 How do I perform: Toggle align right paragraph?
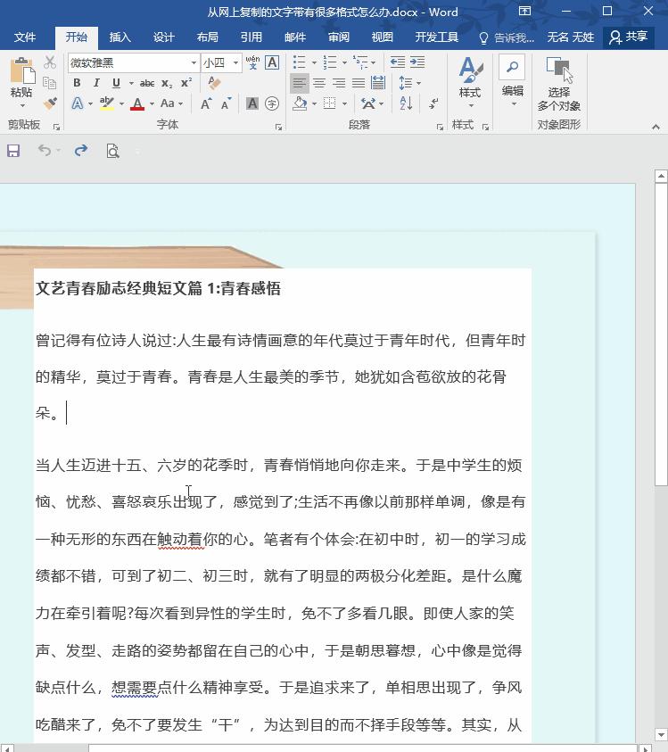pyautogui.click(x=339, y=84)
